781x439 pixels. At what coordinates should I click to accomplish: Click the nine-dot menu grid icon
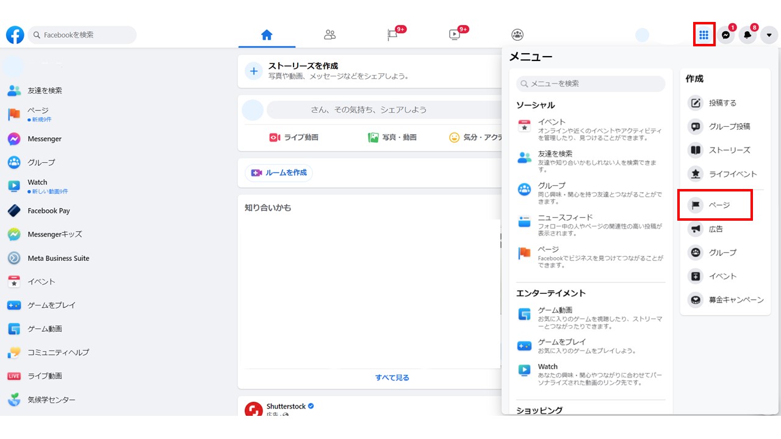[704, 35]
